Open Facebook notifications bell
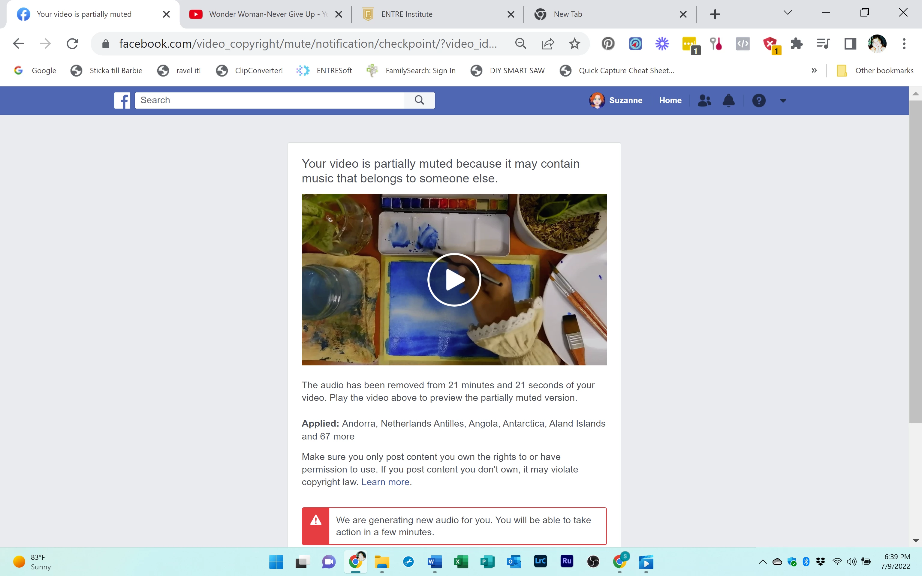922x576 pixels. tap(728, 100)
